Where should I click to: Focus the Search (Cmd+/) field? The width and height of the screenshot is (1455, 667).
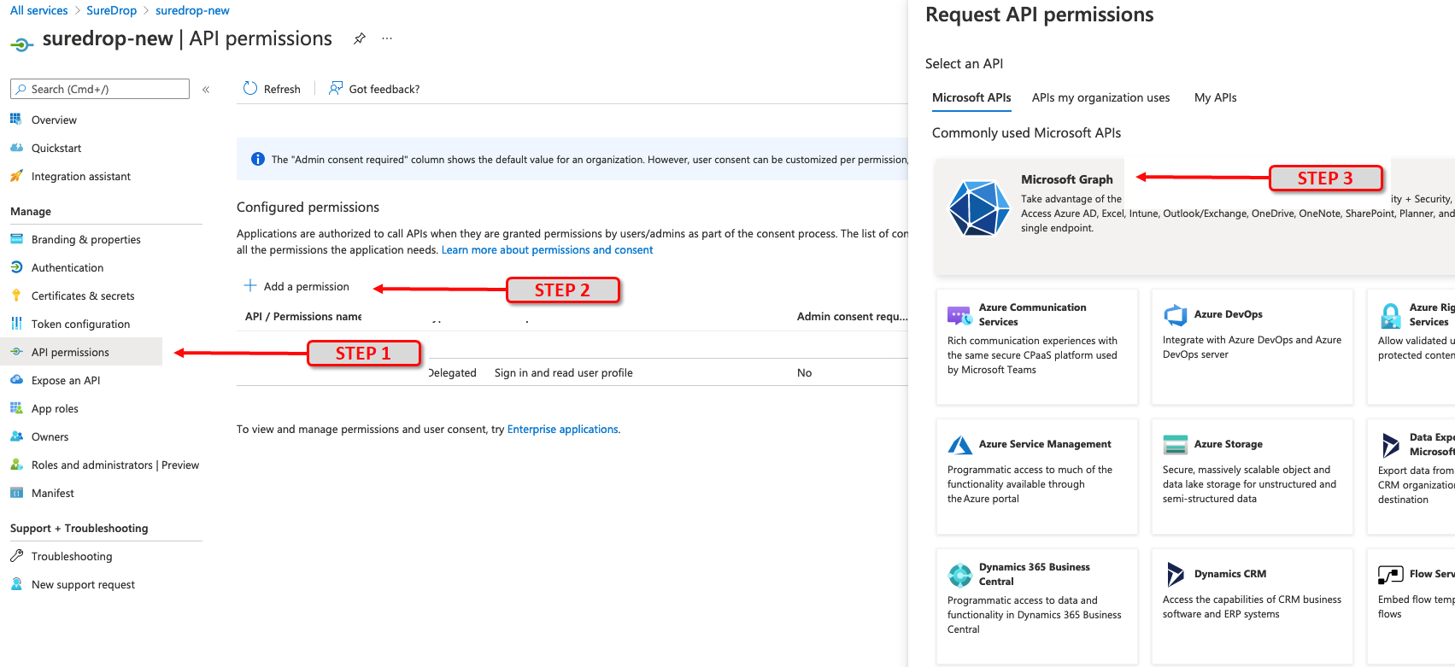click(100, 89)
